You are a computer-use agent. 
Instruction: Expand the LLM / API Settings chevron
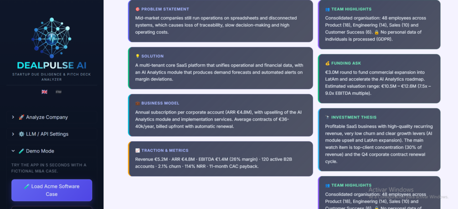coord(13,134)
